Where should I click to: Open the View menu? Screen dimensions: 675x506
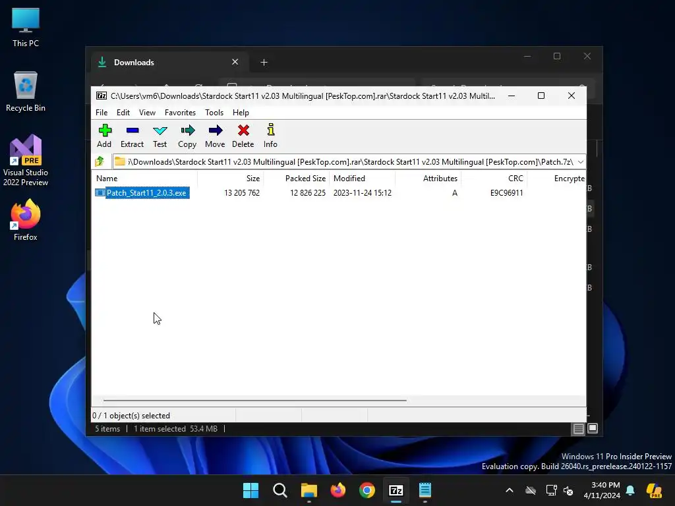(147, 112)
